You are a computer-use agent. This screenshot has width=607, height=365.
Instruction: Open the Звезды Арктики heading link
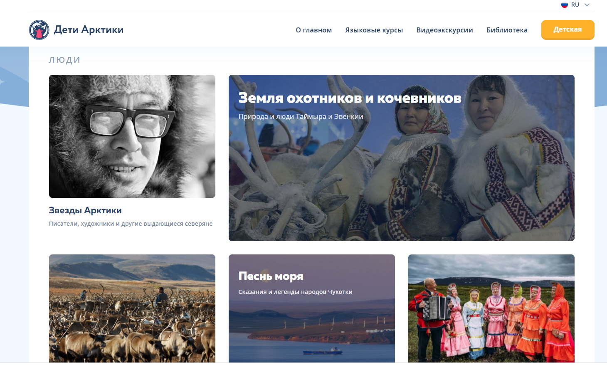[85, 210]
